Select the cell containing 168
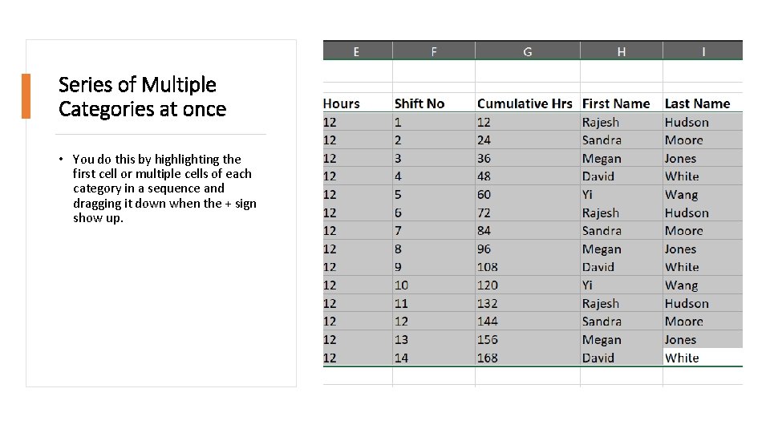 [528, 358]
